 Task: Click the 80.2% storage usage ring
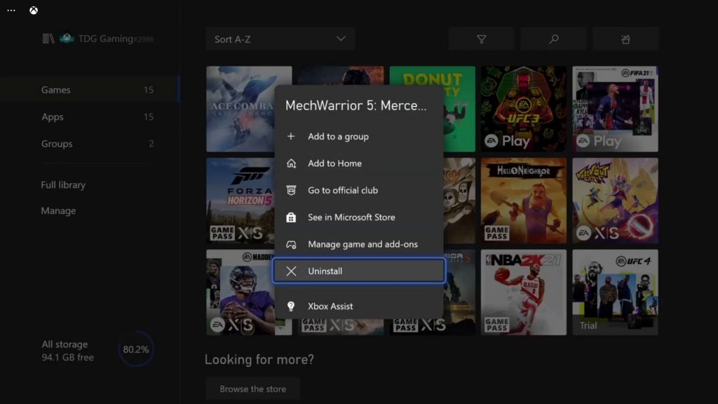(135, 349)
